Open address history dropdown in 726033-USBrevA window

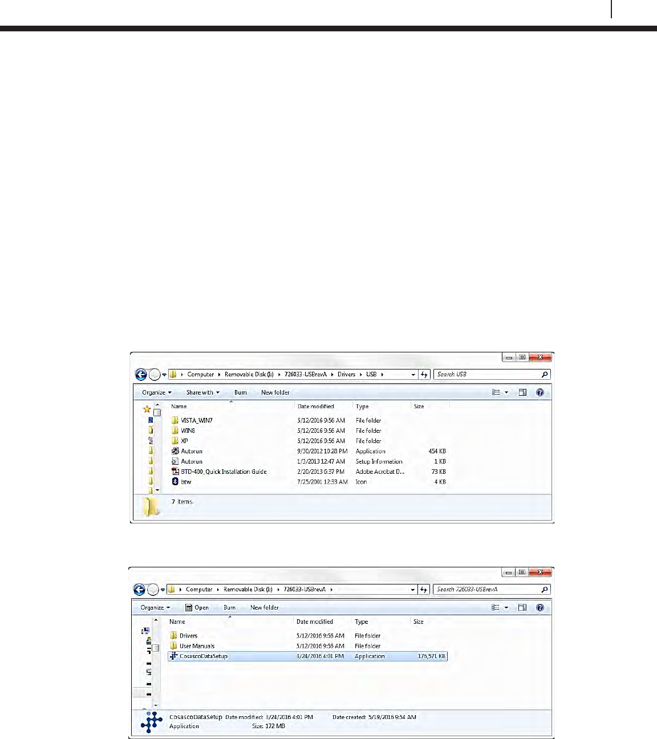[x=413, y=590]
